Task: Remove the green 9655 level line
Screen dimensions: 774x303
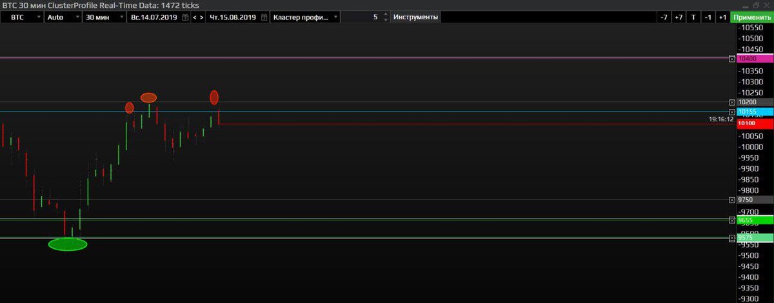Action: click(x=731, y=220)
